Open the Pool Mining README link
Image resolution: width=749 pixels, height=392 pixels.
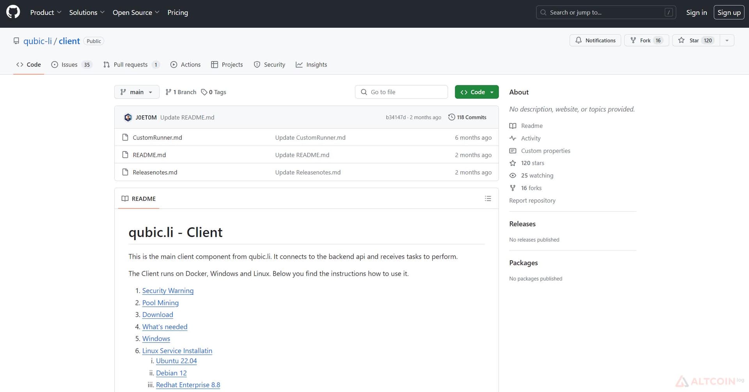(x=160, y=302)
